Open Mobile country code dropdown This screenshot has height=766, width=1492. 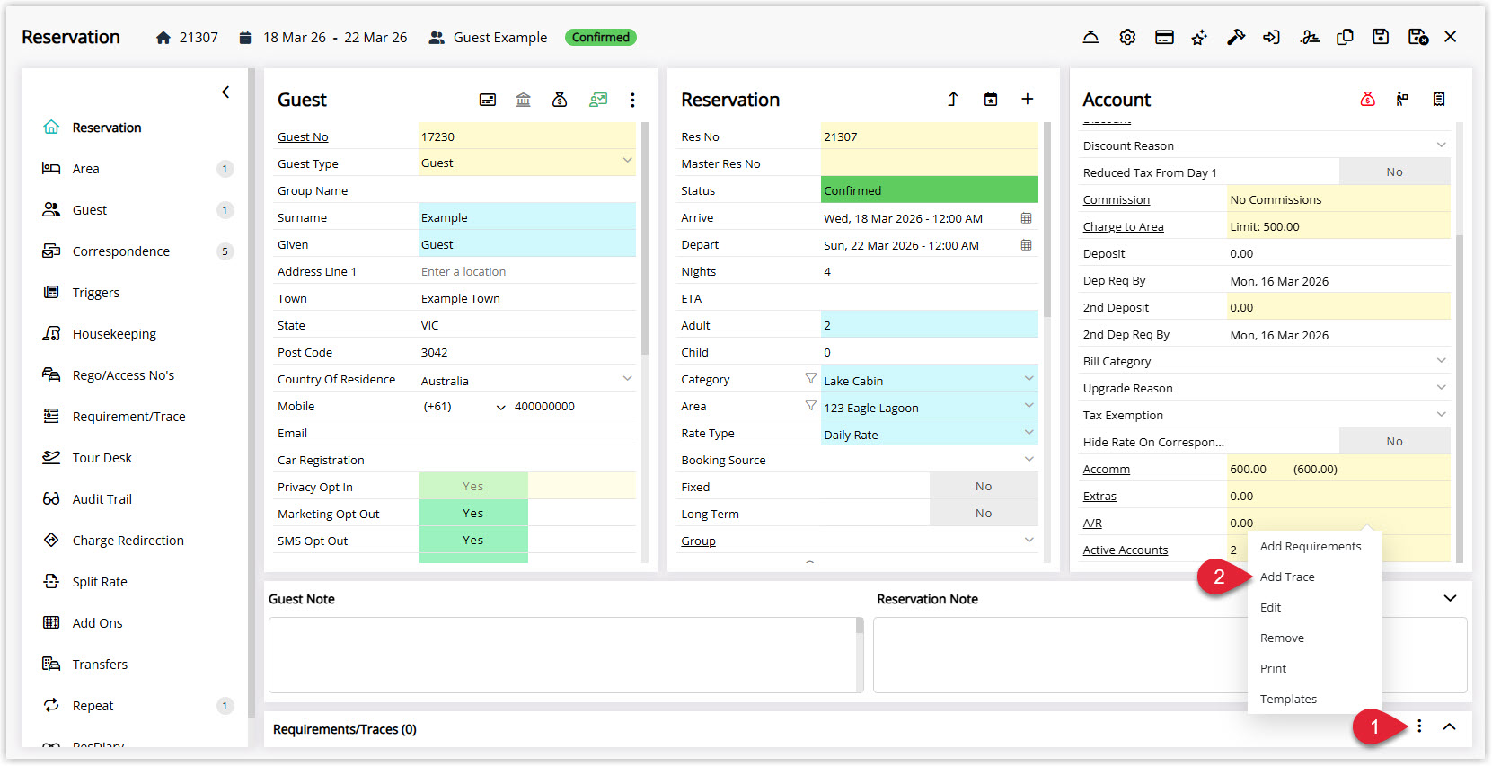tap(465, 407)
